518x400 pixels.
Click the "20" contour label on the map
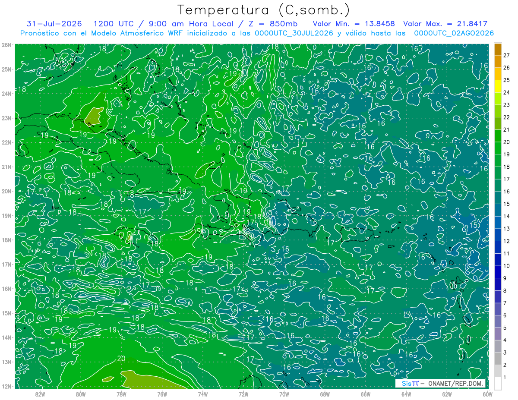pyautogui.click(x=121, y=359)
